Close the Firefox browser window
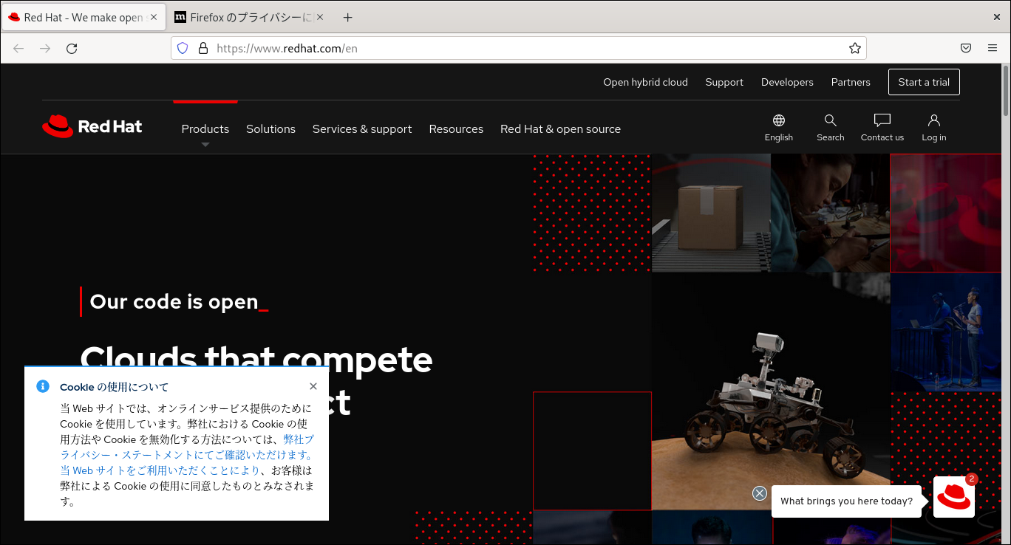 click(996, 16)
